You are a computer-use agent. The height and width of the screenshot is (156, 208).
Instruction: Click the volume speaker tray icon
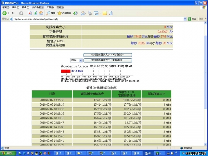click(186, 153)
